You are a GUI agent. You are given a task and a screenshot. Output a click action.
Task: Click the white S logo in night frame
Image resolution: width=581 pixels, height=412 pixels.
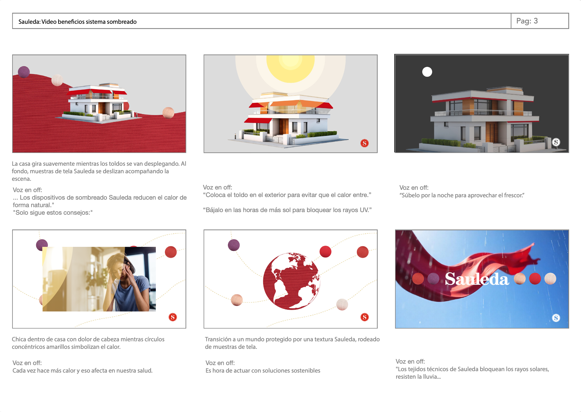556,142
